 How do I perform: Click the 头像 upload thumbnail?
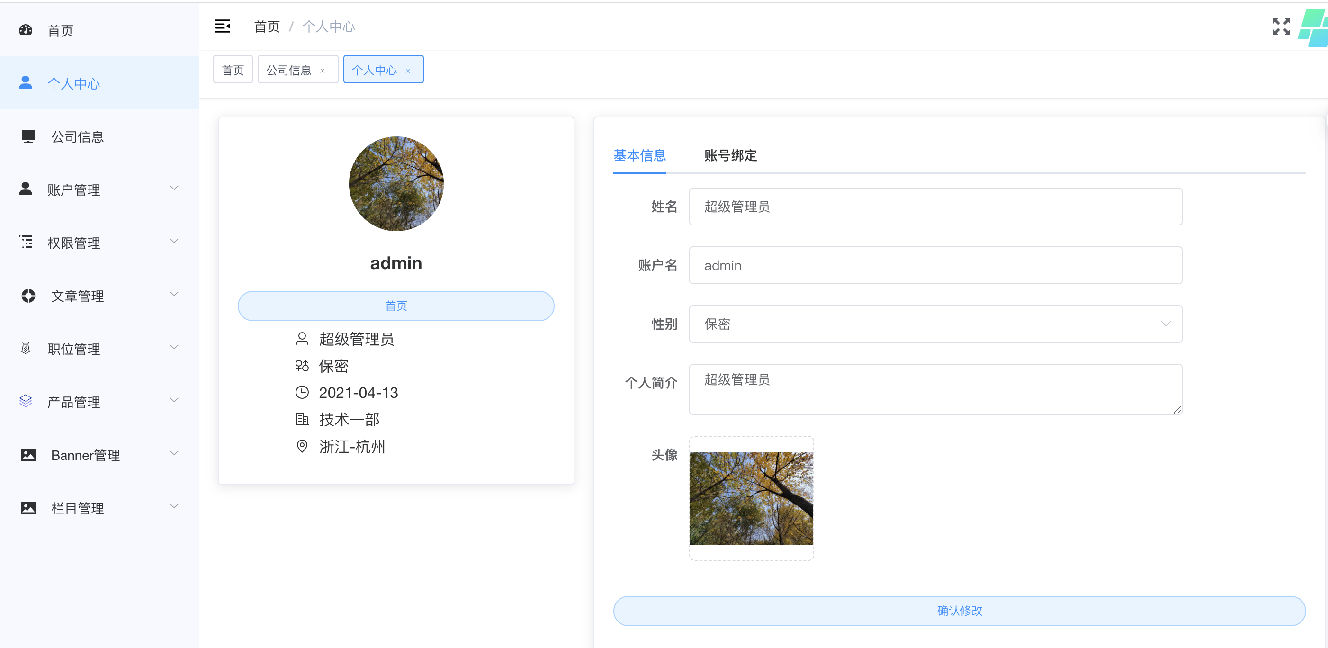point(751,498)
